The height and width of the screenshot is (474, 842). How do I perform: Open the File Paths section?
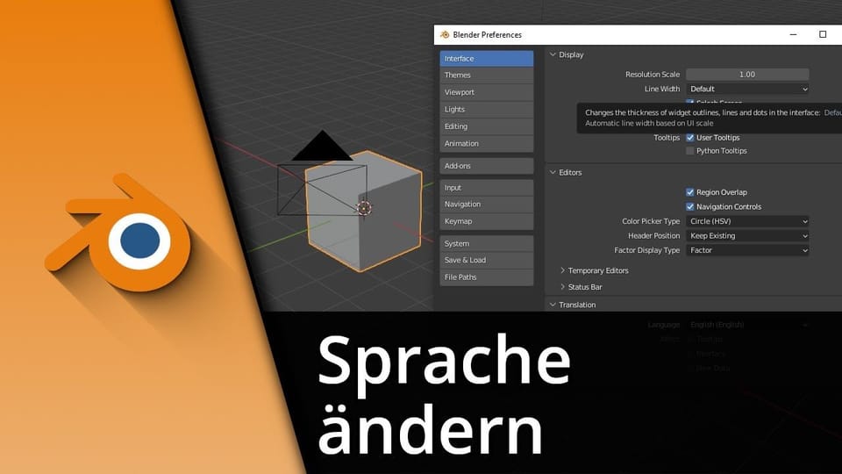(x=487, y=277)
